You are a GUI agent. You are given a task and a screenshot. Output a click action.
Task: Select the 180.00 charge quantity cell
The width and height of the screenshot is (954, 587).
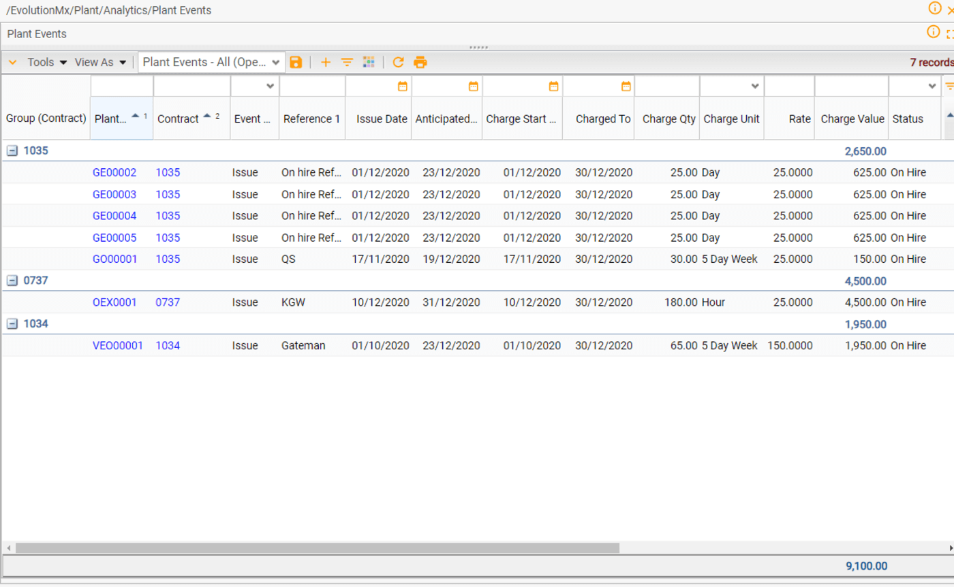[667, 302]
